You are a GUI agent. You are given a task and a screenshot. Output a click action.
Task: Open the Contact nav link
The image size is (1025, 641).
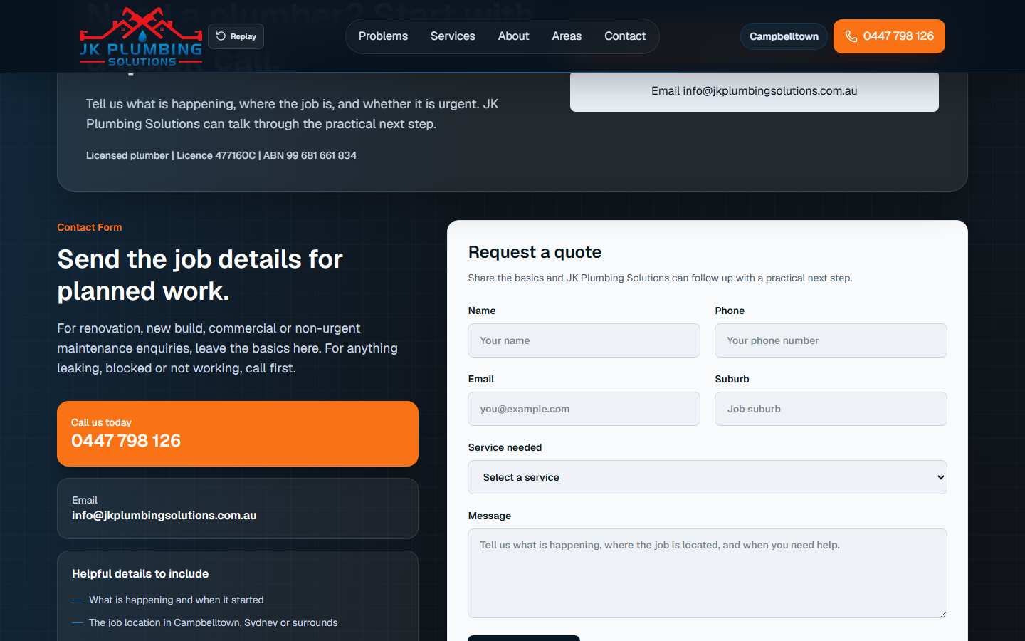click(x=625, y=36)
